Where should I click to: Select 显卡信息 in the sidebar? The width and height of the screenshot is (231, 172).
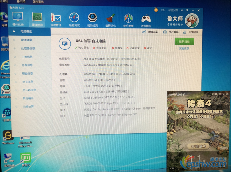pos(28,82)
